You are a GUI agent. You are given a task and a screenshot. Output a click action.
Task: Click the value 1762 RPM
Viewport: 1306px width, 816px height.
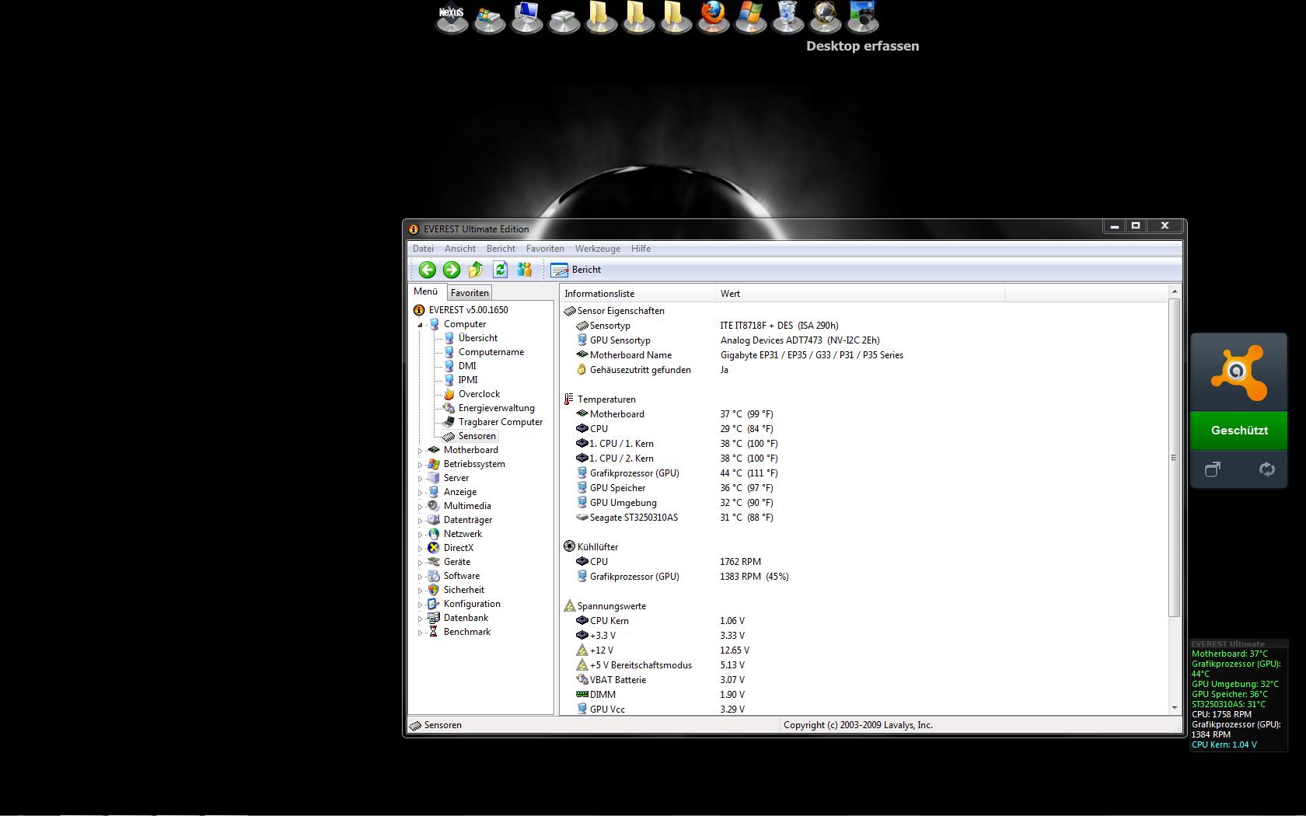(740, 562)
